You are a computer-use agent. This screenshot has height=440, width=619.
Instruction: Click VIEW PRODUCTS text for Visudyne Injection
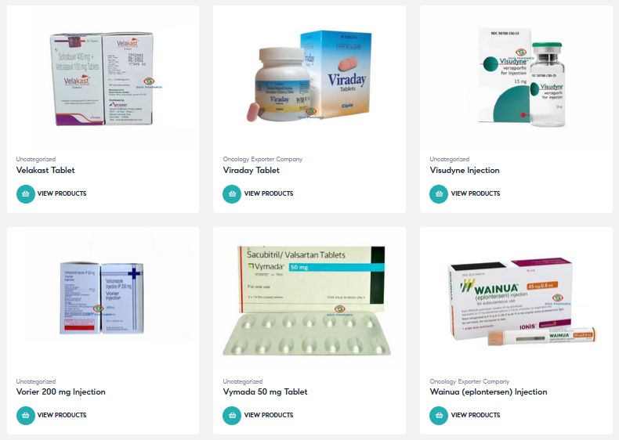[476, 193]
